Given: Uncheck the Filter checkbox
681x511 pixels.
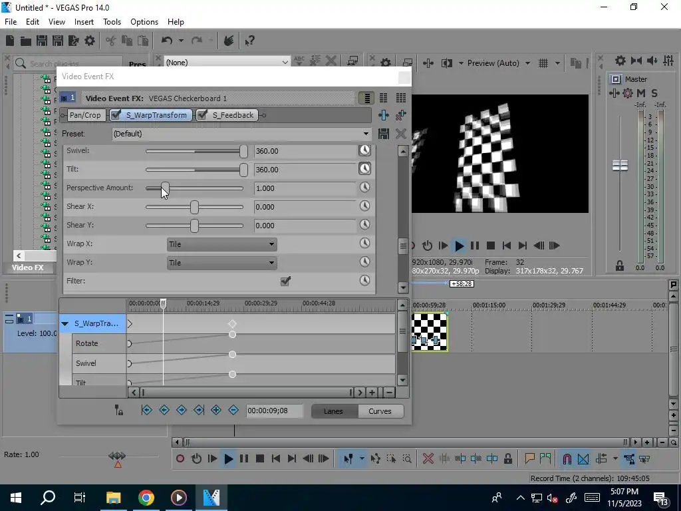Looking at the screenshot, I should pyautogui.click(x=285, y=281).
